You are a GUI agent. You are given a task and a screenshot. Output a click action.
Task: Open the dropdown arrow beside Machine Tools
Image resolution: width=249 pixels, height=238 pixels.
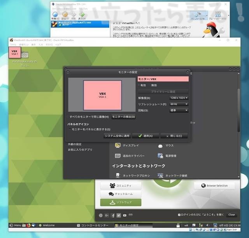tap(207, 16)
